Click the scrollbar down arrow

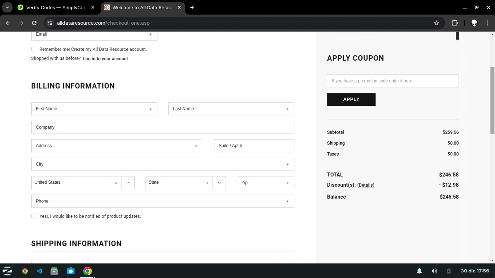coord(492,261)
